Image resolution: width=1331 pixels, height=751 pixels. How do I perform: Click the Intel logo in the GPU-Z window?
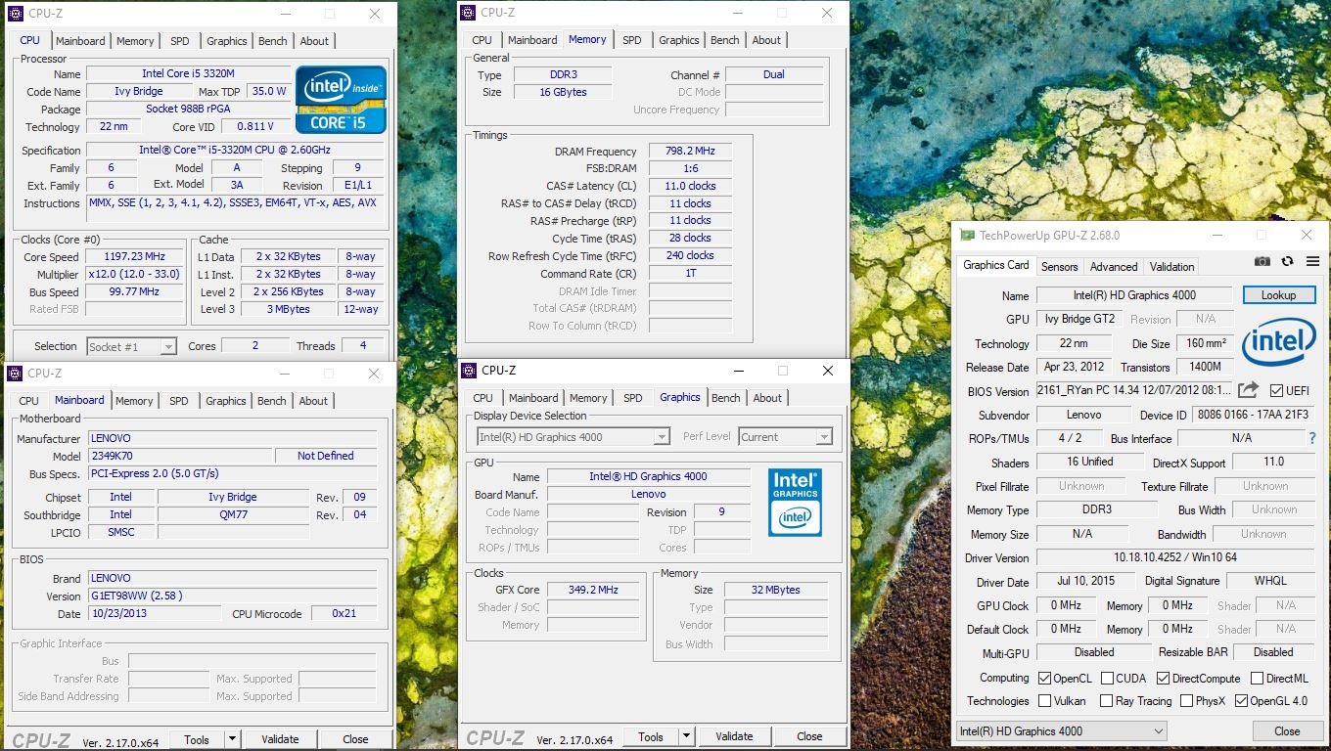point(1279,343)
